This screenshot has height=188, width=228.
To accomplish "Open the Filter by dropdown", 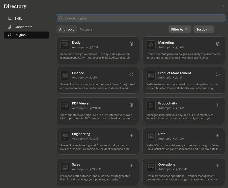I will (x=180, y=29).
